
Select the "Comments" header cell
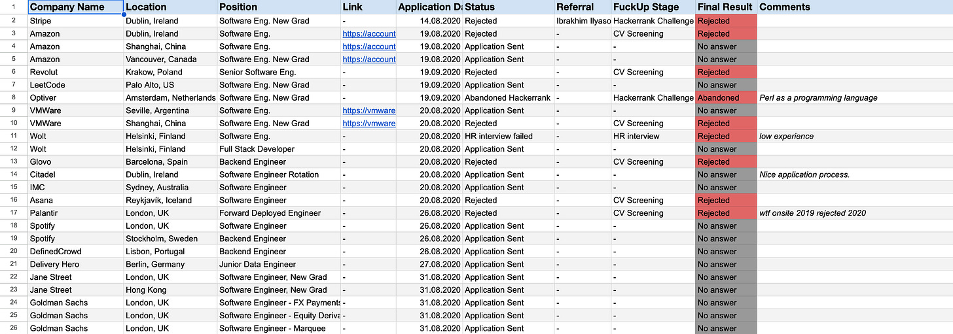tap(855, 7)
